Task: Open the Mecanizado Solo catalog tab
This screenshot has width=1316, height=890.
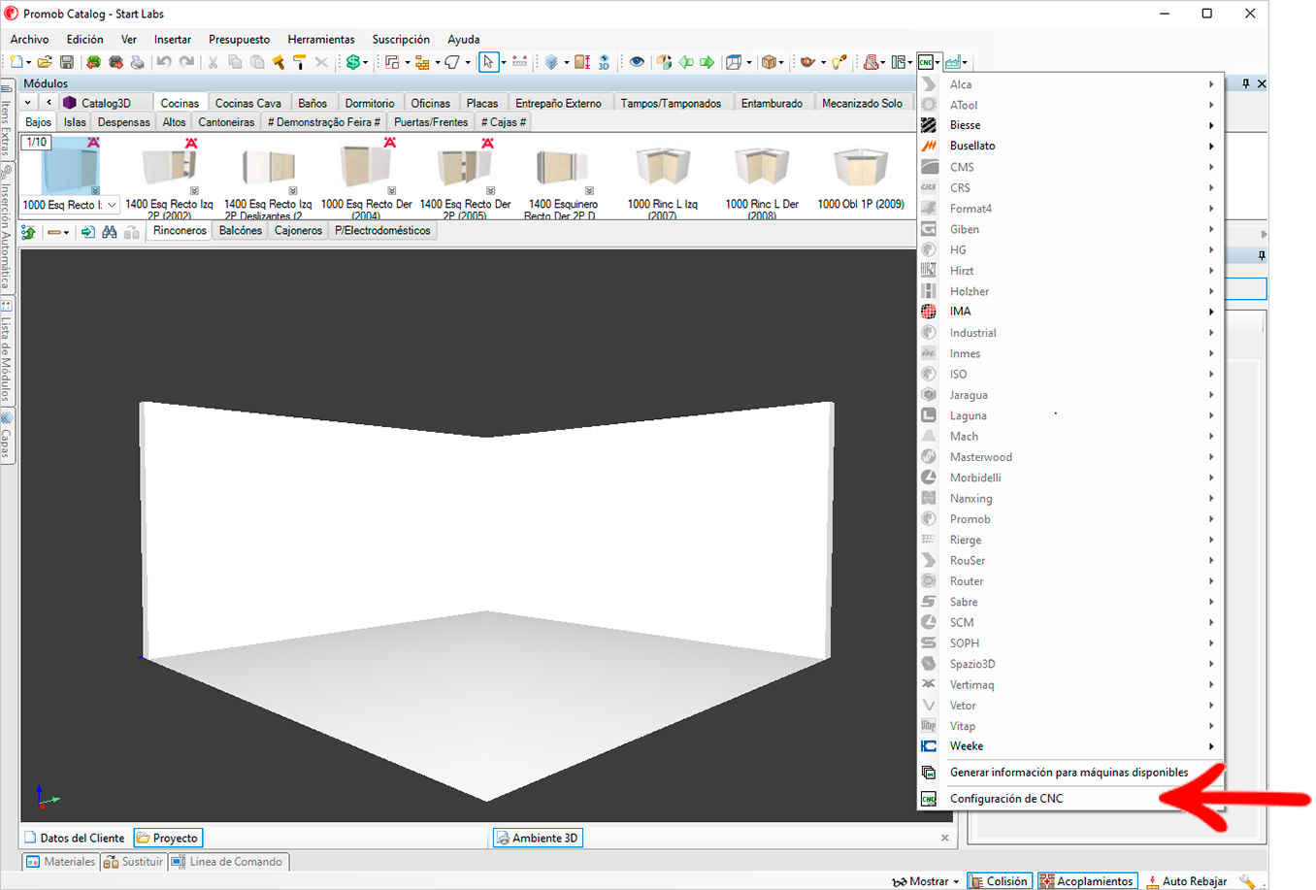Action: pyautogui.click(x=862, y=103)
